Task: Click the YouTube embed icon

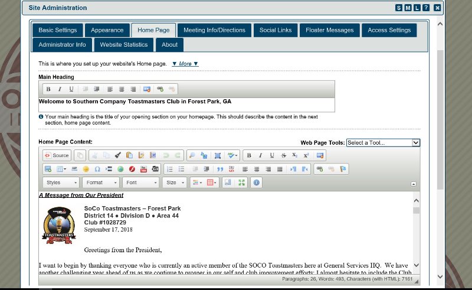Action: coord(143,169)
